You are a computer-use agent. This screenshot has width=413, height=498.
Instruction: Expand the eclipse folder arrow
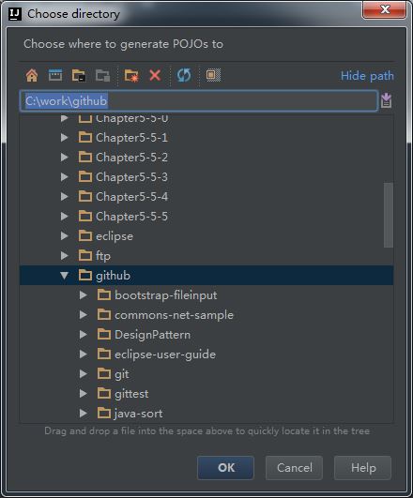(x=64, y=236)
